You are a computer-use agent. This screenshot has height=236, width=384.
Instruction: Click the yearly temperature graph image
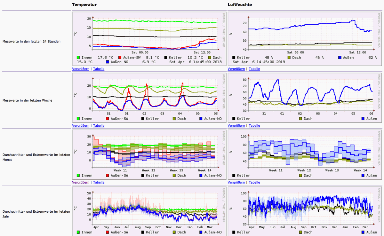click(149, 211)
